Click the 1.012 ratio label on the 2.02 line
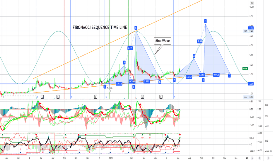This screenshot has width=273, height=161. (x=119, y=83)
